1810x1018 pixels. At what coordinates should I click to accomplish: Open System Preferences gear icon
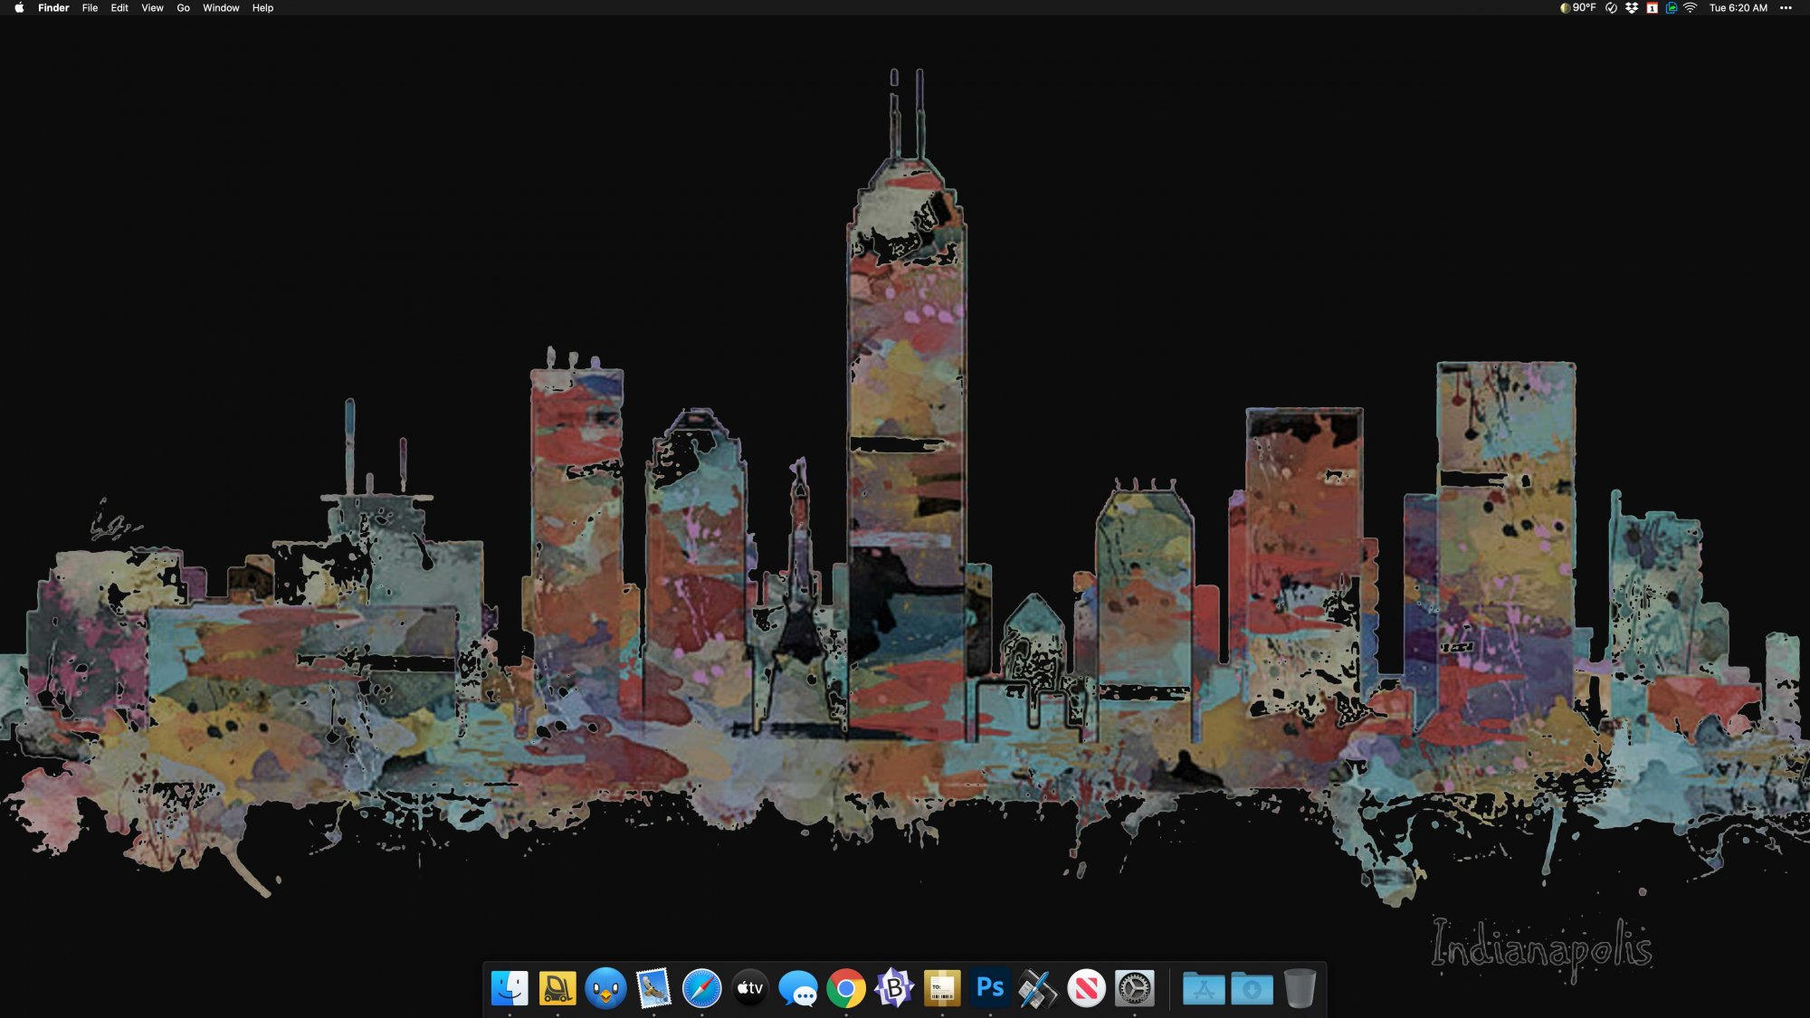coord(1134,988)
